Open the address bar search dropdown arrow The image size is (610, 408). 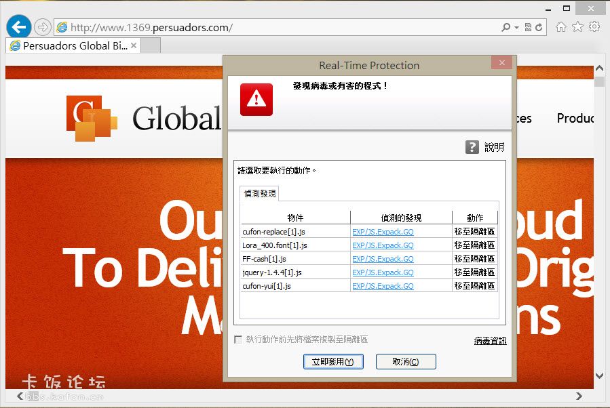(x=516, y=28)
